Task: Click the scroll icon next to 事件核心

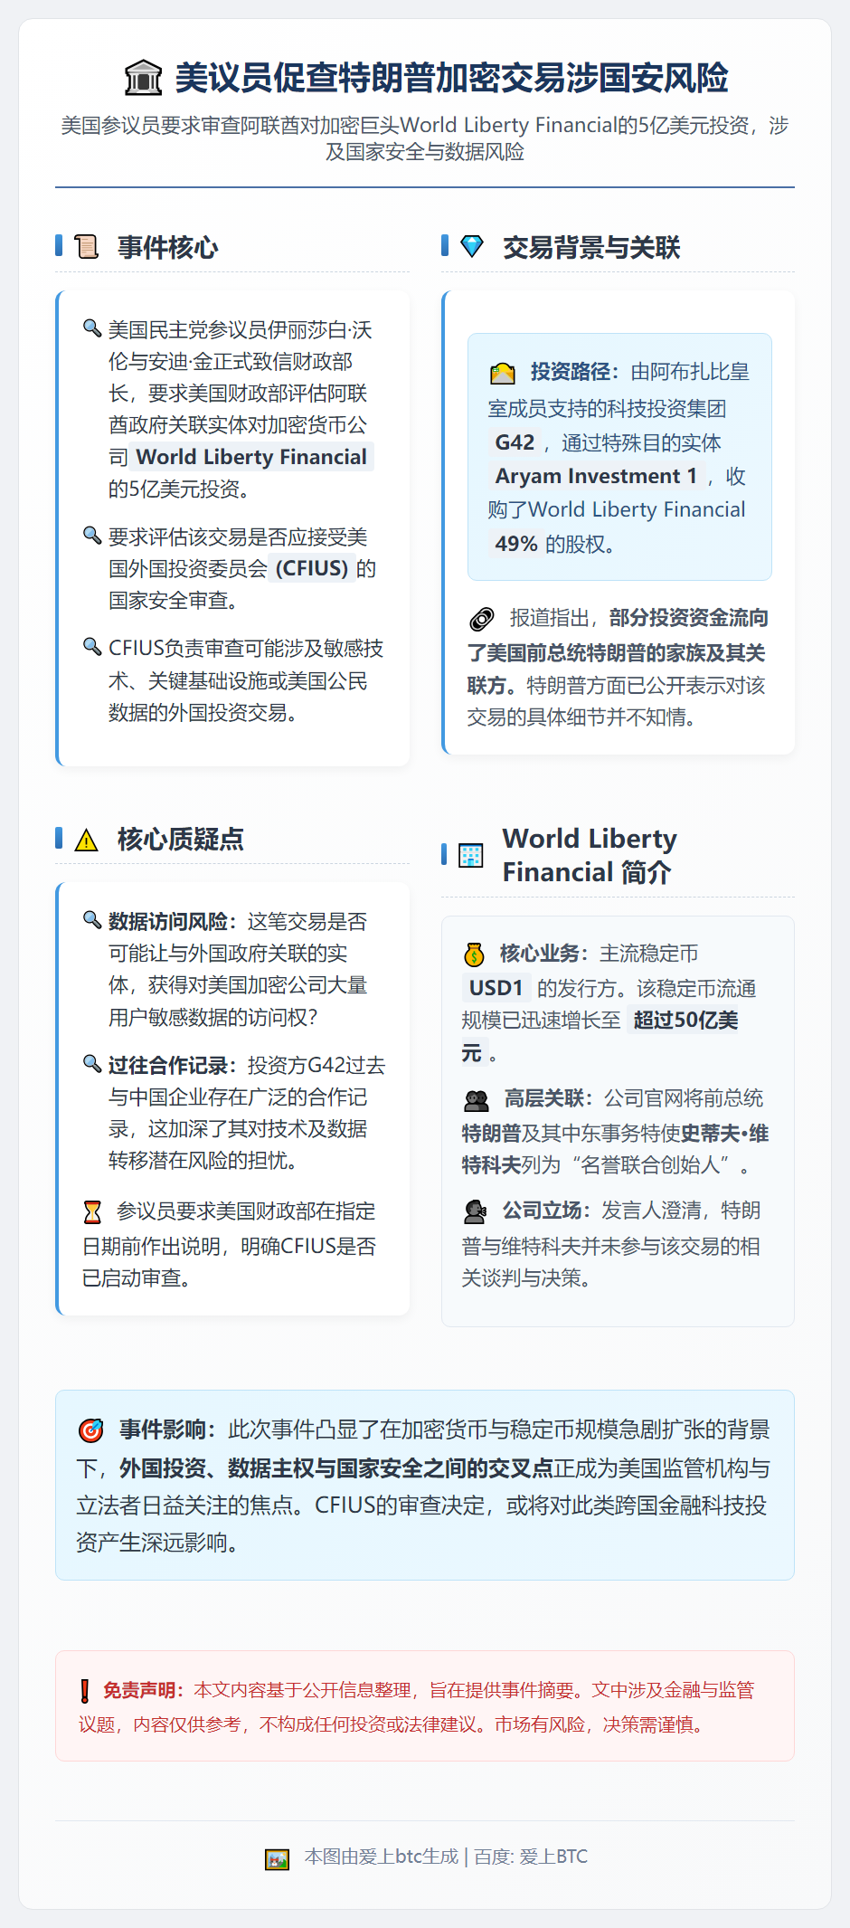Action: click(x=87, y=246)
